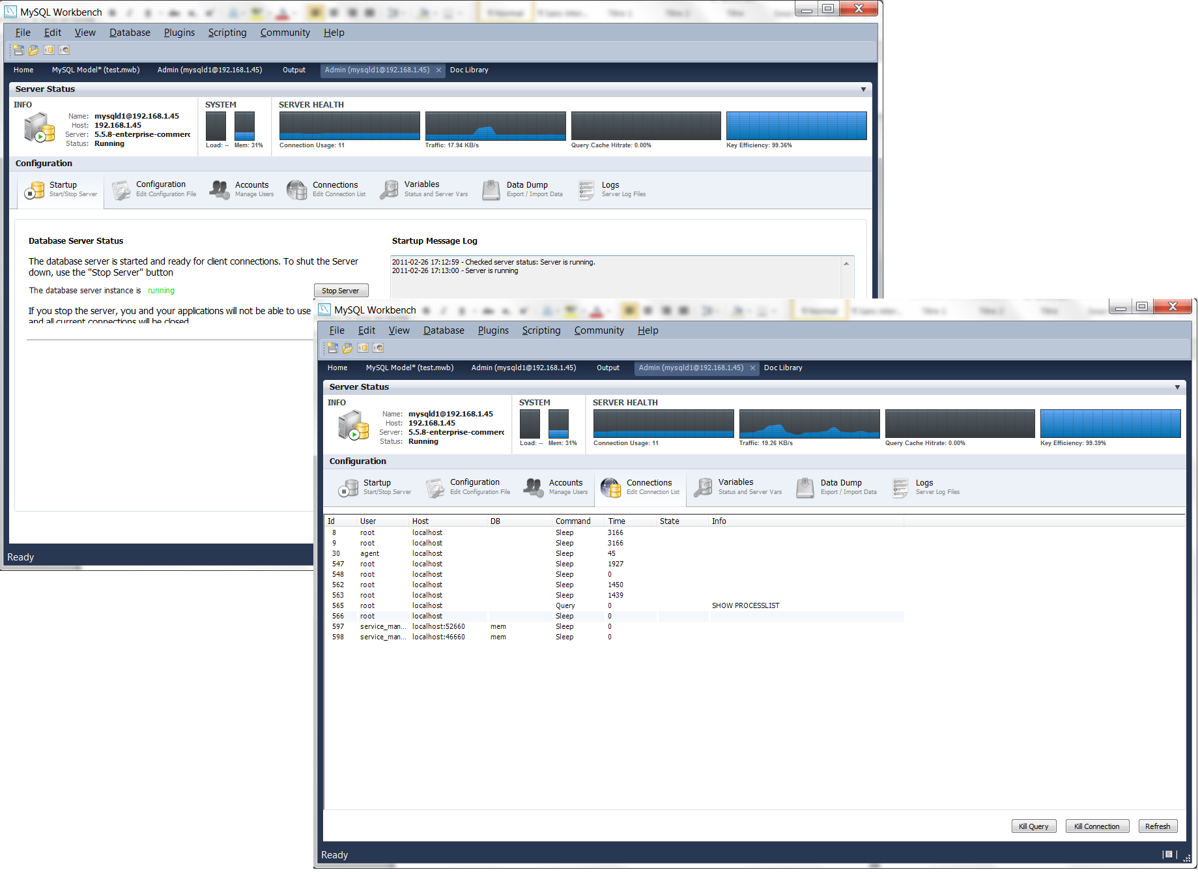The image size is (1198, 872).
Task: Click third toolbar icon in front window
Action: [x=363, y=348]
